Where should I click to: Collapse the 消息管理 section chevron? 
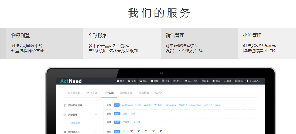96,115
